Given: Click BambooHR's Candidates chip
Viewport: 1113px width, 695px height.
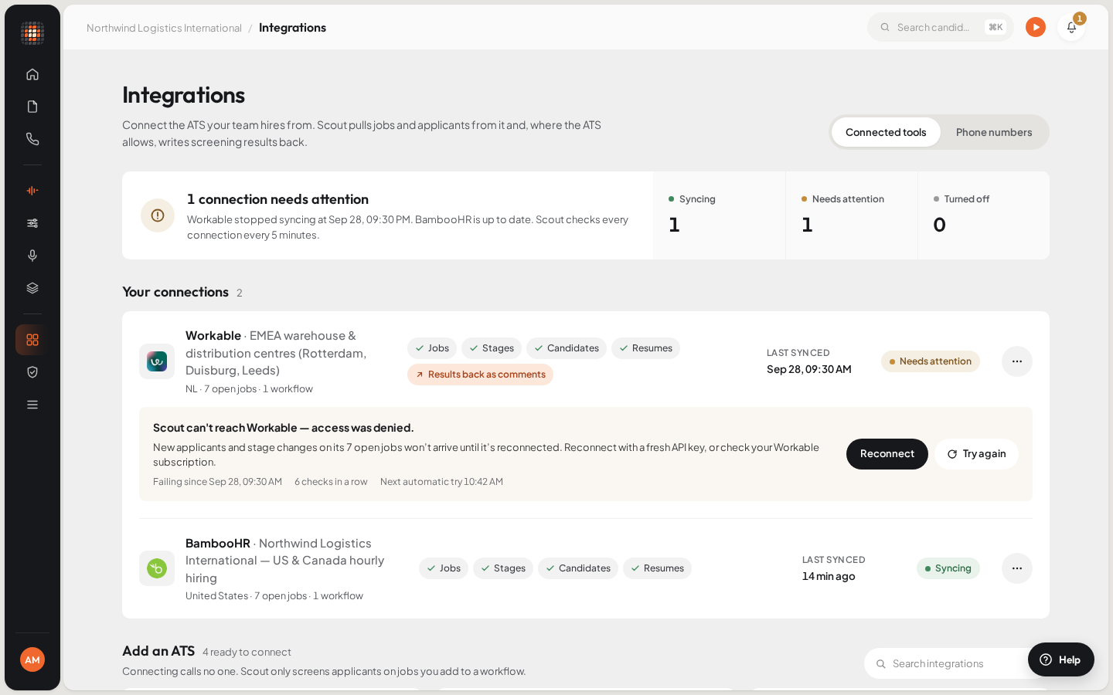Looking at the screenshot, I should point(578,568).
